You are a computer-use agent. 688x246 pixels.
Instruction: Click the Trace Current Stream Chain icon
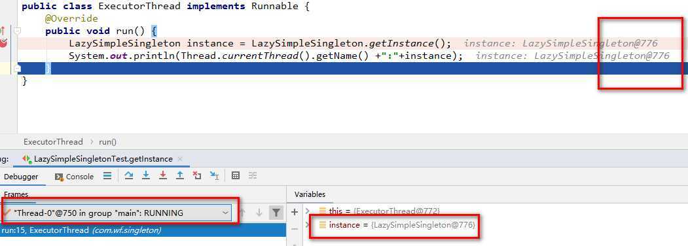253,176
